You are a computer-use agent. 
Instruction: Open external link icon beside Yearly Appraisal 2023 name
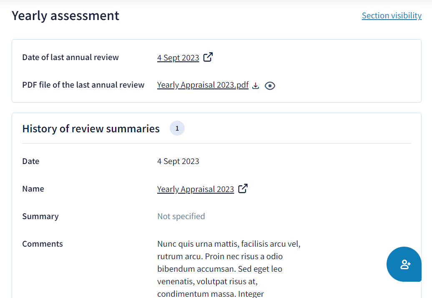(x=243, y=189)
